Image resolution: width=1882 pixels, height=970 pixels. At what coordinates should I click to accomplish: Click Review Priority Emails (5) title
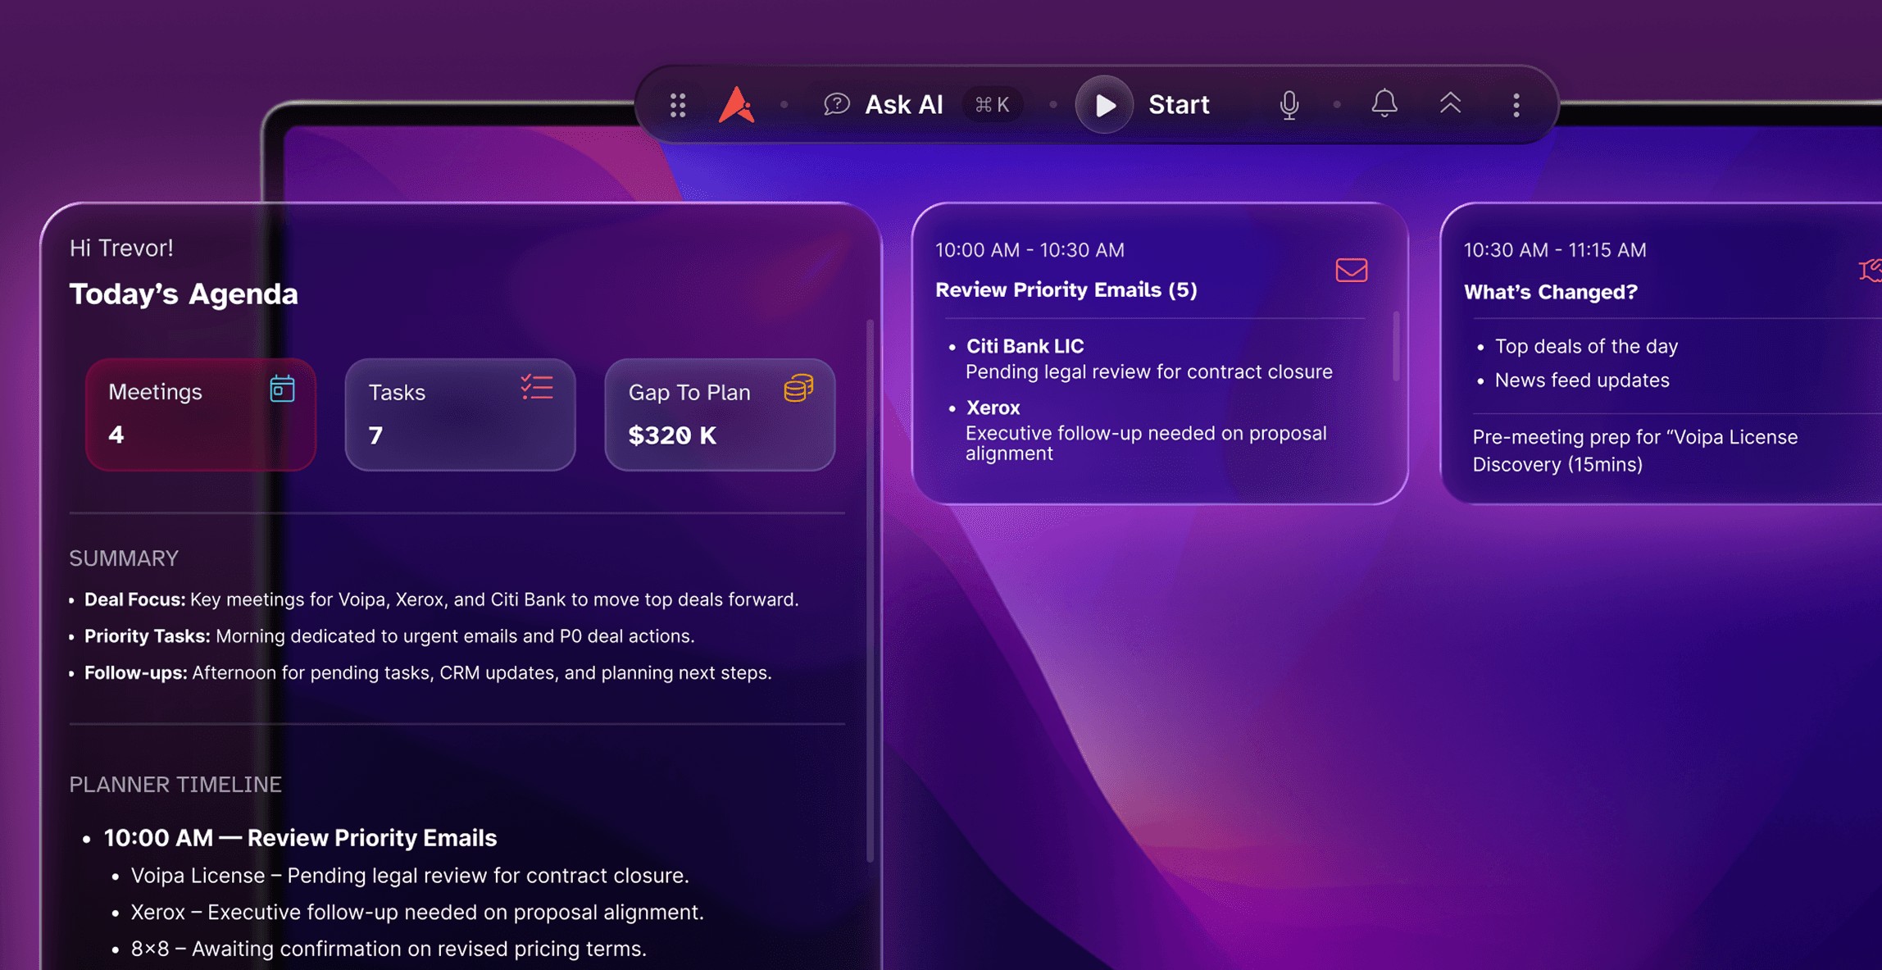pos(1066,289)
